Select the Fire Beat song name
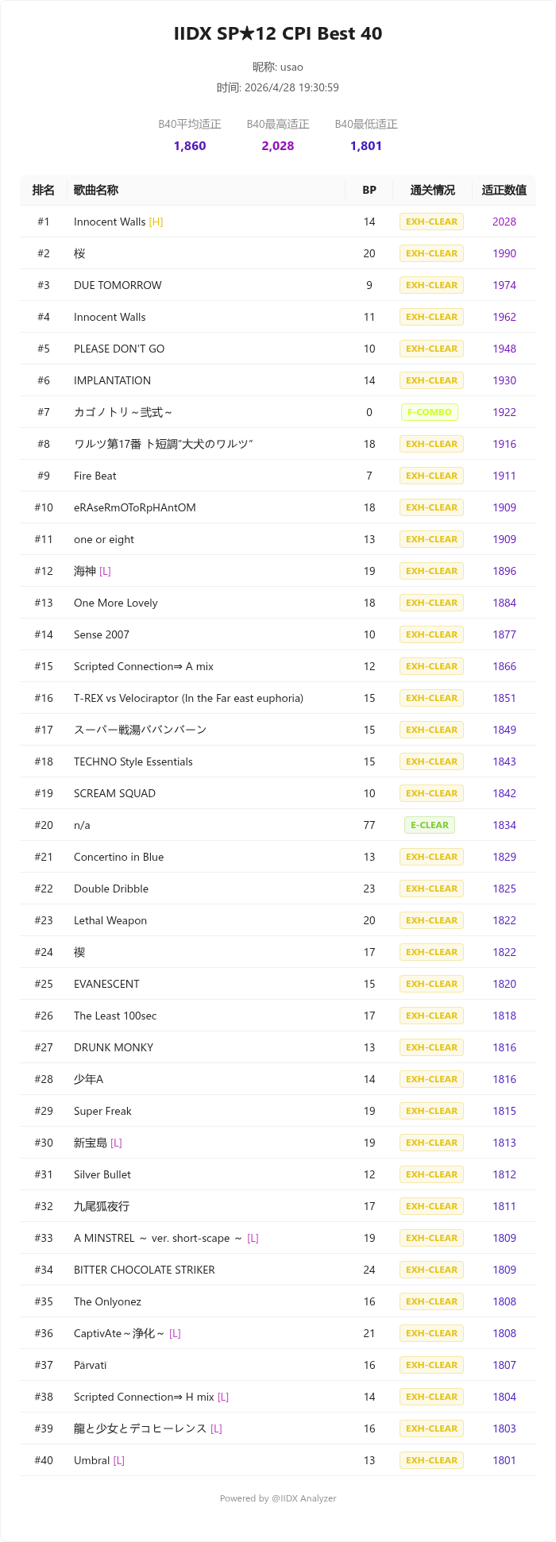Viewport: 556px width, 1542px height. click(x=95, y=476)
